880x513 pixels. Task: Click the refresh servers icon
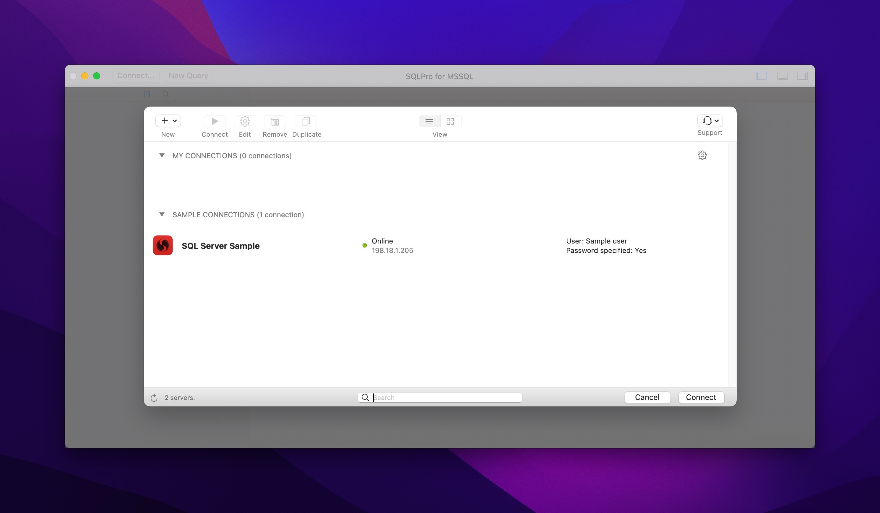(154, 398)
